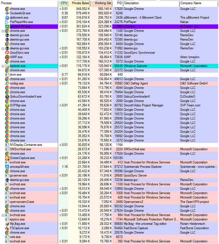This screenshot has width=219, height=244.
Task: Click the openvpnserv2.exe icon
Action: (7, 202)
